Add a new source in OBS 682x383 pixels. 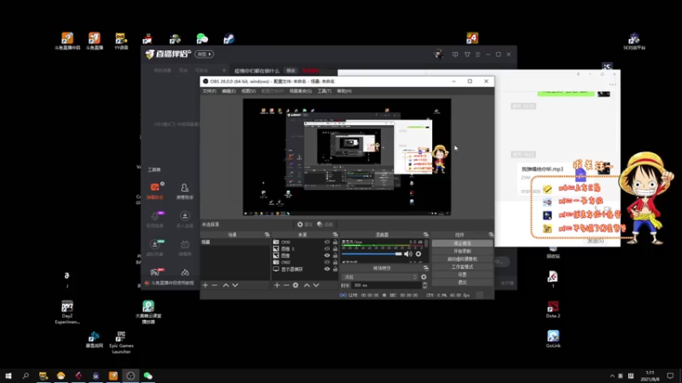tap(276, 285)
